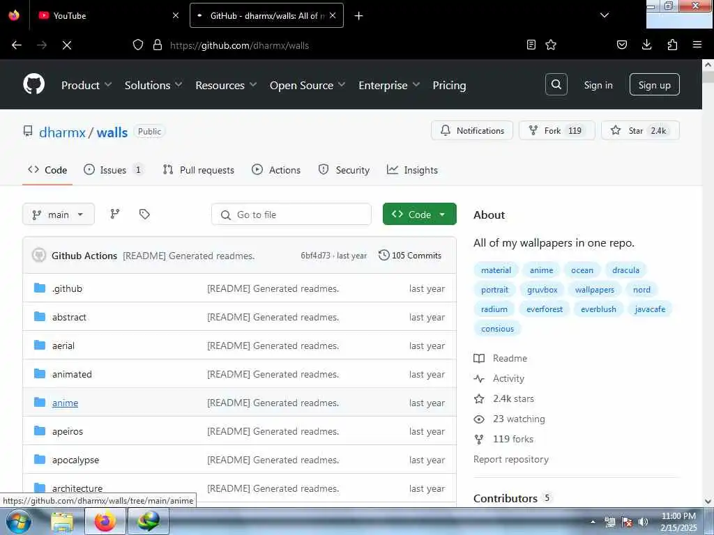
Task: Click the Sign up button
Action: click(x=654, y=84)
